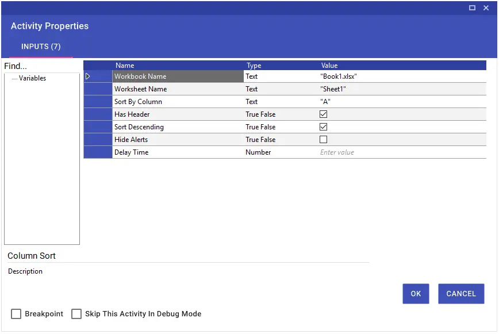The width and height of the screenshot is (499, 334).
Task: Edit the Sort By Column value "A"
Action: (x=402, y=102)
